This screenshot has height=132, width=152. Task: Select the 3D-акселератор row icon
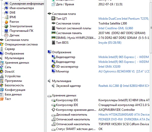pos(53,66)
